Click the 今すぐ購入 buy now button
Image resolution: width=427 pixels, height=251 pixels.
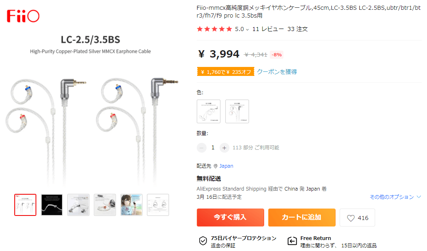click(x=230, y=218)
